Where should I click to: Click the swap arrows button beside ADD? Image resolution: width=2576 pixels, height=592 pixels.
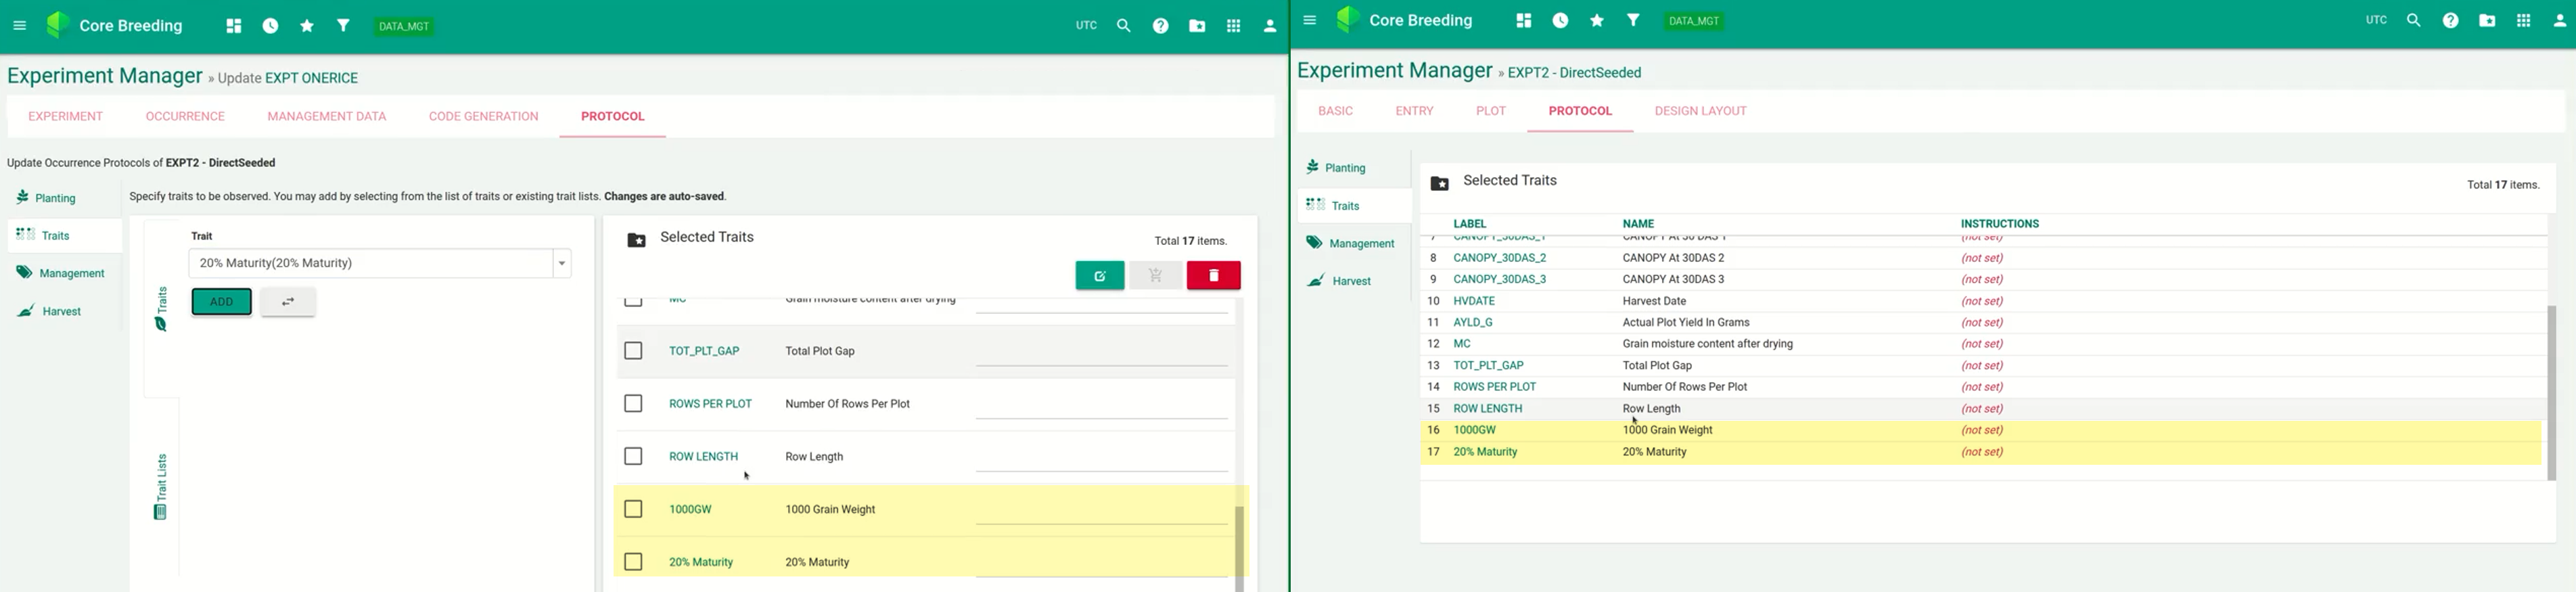288,302
